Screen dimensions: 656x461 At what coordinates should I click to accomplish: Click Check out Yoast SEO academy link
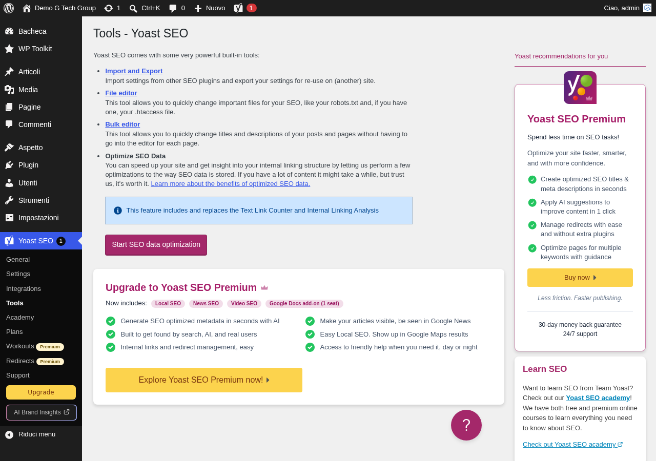tap(573, 445)
